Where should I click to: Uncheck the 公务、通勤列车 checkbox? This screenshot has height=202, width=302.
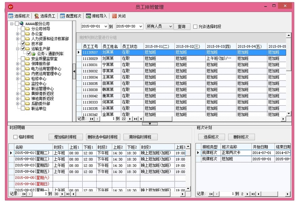tap(29, 54)
